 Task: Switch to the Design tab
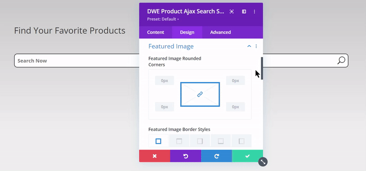(x=187, y=32)
